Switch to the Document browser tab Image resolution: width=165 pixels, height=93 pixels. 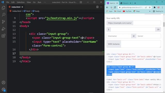pos(126,3)
